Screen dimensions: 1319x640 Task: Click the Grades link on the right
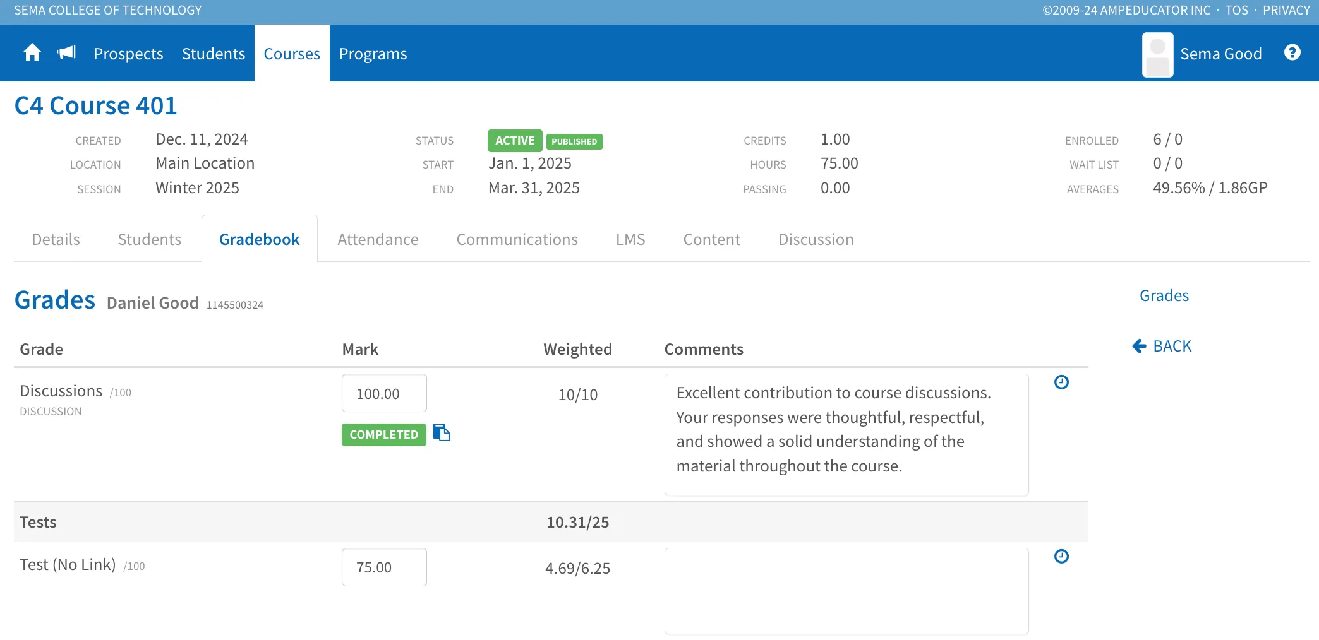pyautogui.click(x=1164, y=295)
